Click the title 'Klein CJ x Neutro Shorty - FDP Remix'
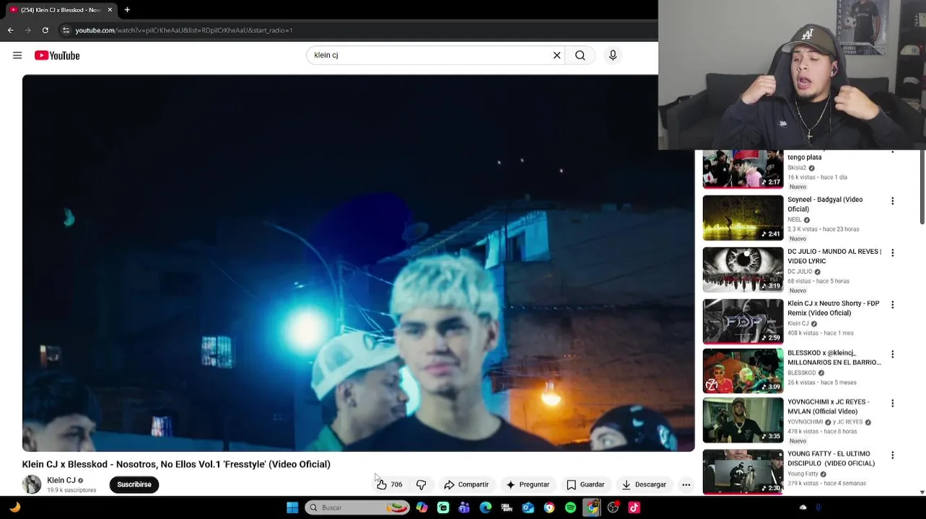The image size is (926, 519). [x=833, y=308]
